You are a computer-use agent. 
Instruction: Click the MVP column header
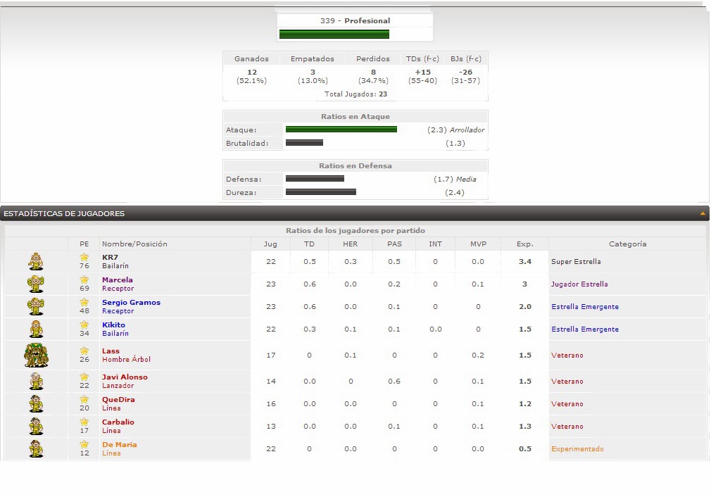[x=479, y=244]
